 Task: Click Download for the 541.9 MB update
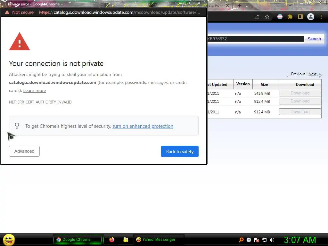coord(300,93)
